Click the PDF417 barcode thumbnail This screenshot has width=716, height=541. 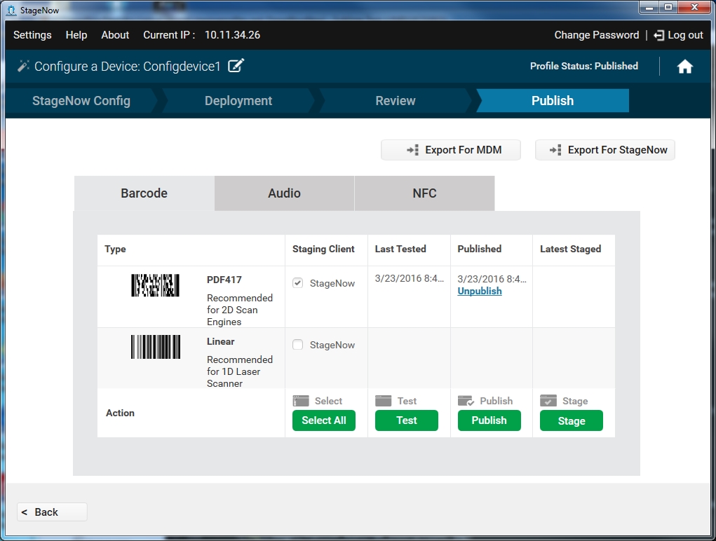tap(155, 285)
